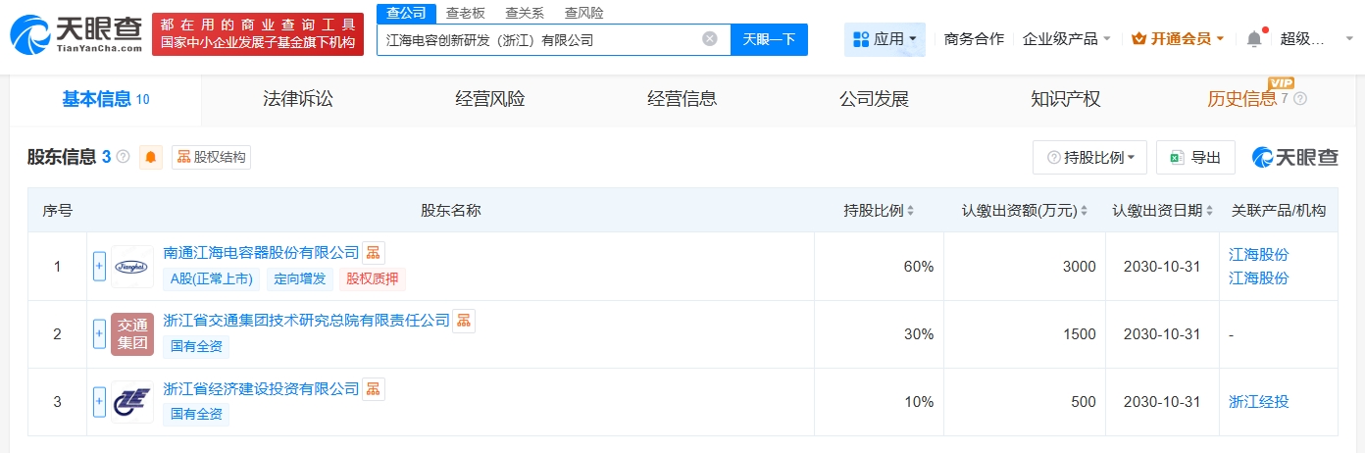Click the help icon next to 股东信息
The image size is (1365, 453).
coord(124,157)
